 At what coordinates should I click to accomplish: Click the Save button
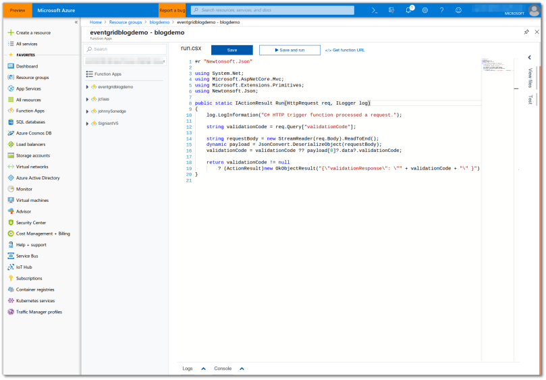click(x=232, y=50)
